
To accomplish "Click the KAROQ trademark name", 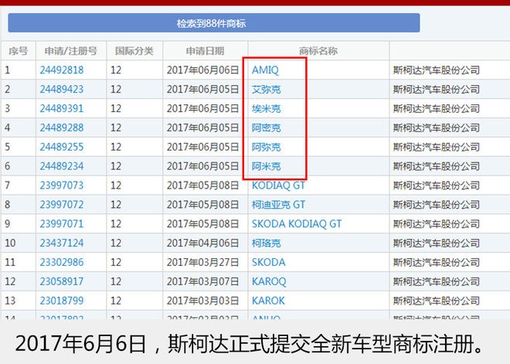I will point(269,282).
